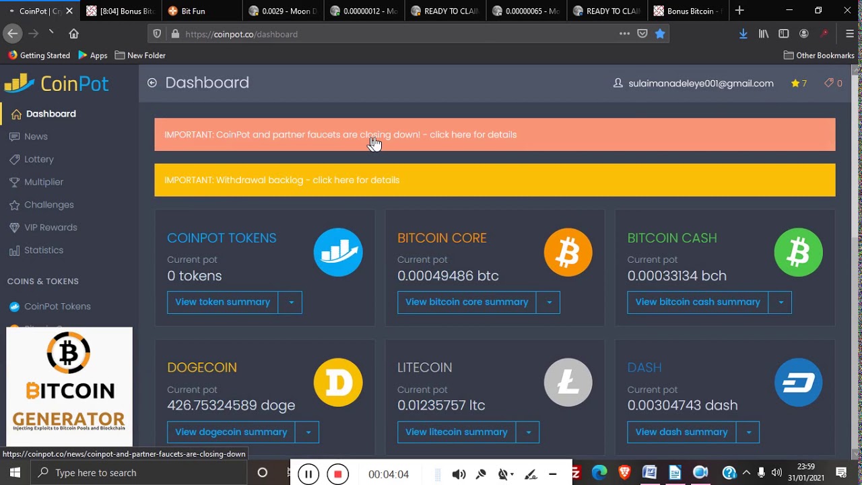
Task: Click the gold star VIP counter
Action: (799, 84)
